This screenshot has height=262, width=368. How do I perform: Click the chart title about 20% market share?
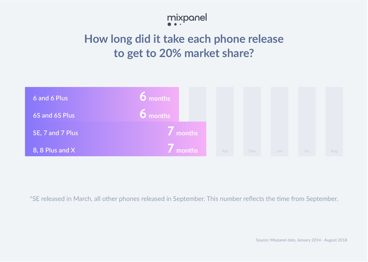coord(184,45)
